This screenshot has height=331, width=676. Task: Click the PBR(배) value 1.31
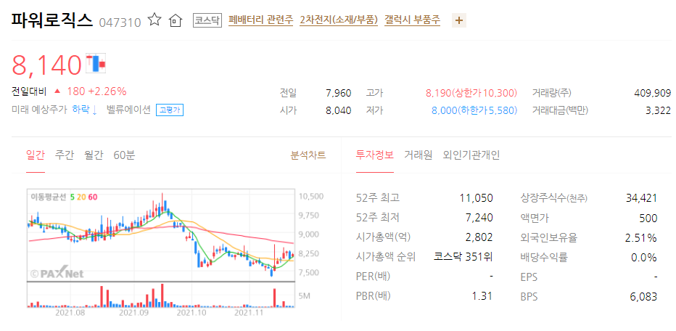tap(483, 296)
